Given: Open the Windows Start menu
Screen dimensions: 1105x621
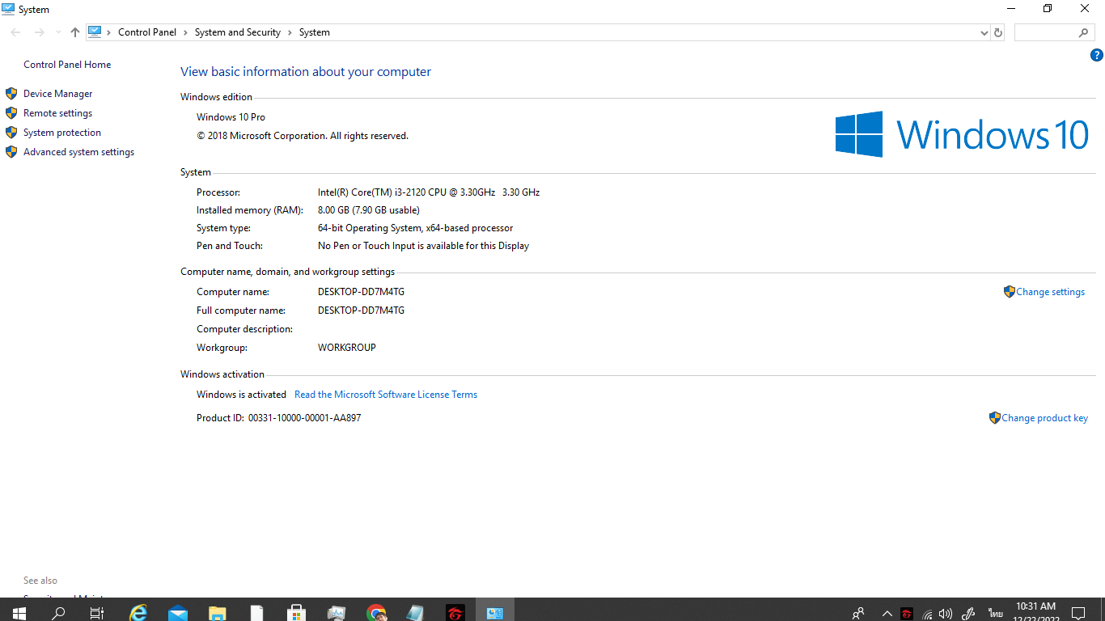Looking at the screenshot, I should tap(19, 613).
